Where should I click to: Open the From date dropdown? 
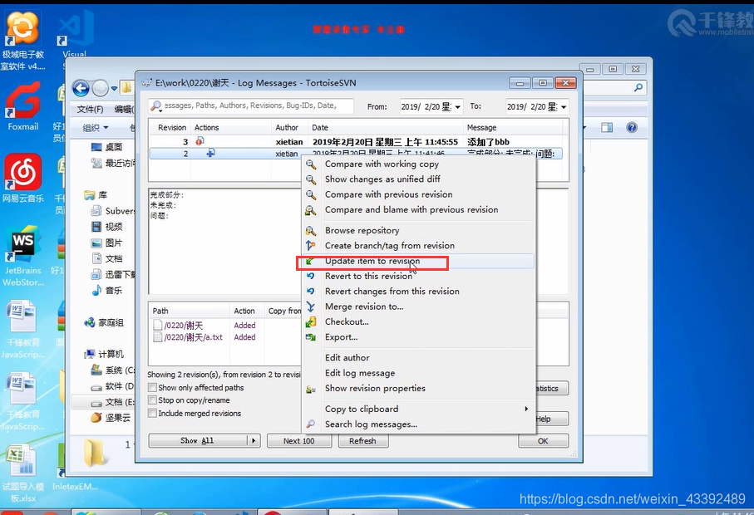click(x=458, y=106)
